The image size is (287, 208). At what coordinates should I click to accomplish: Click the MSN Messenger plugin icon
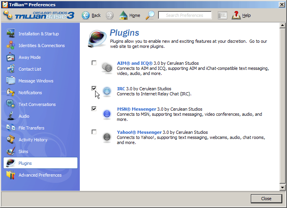point(107,114)
